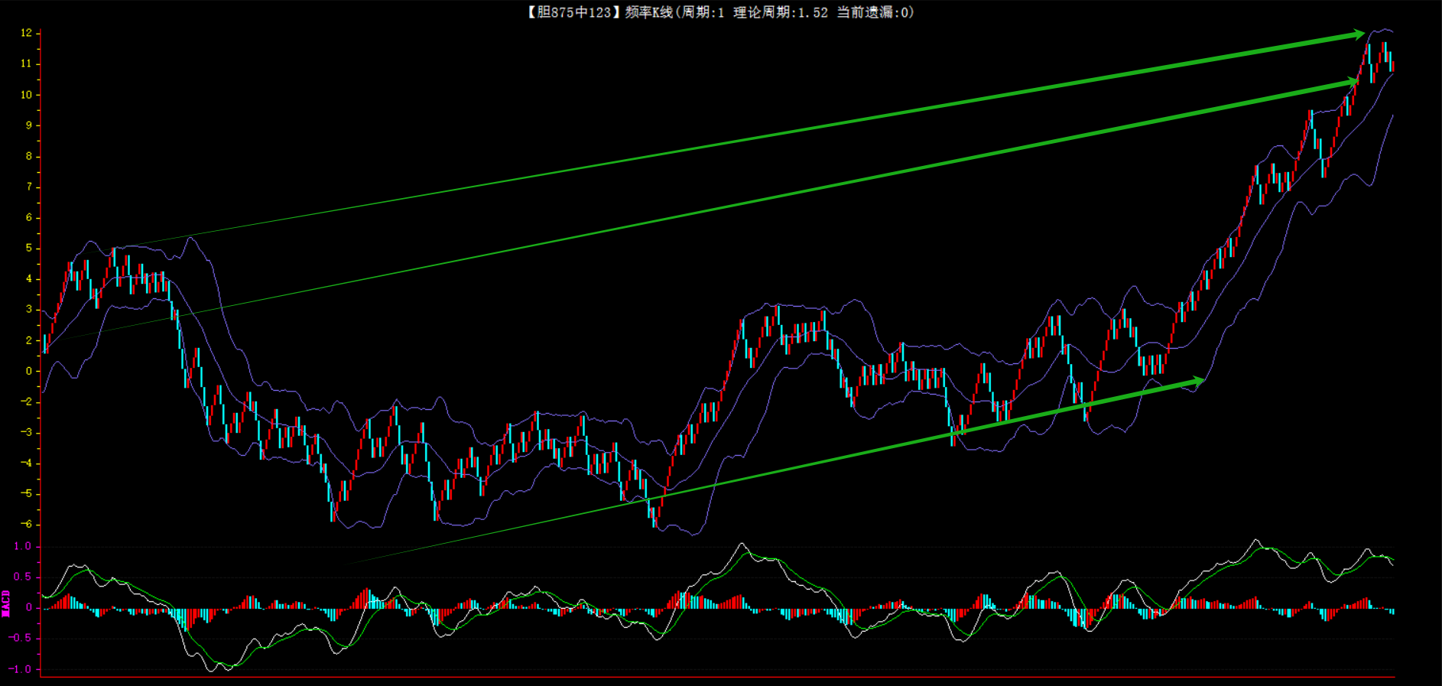
Task: Click the 10 label on price axis
Action: click(x=26, y=95)
